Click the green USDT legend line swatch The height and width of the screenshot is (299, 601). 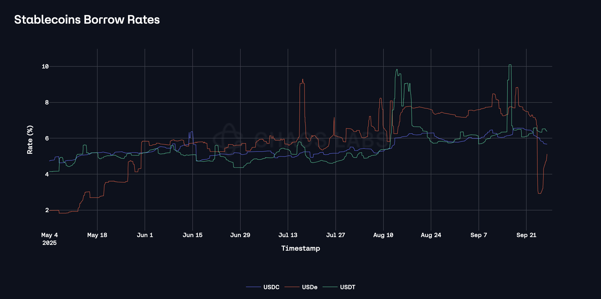(330, 287)
